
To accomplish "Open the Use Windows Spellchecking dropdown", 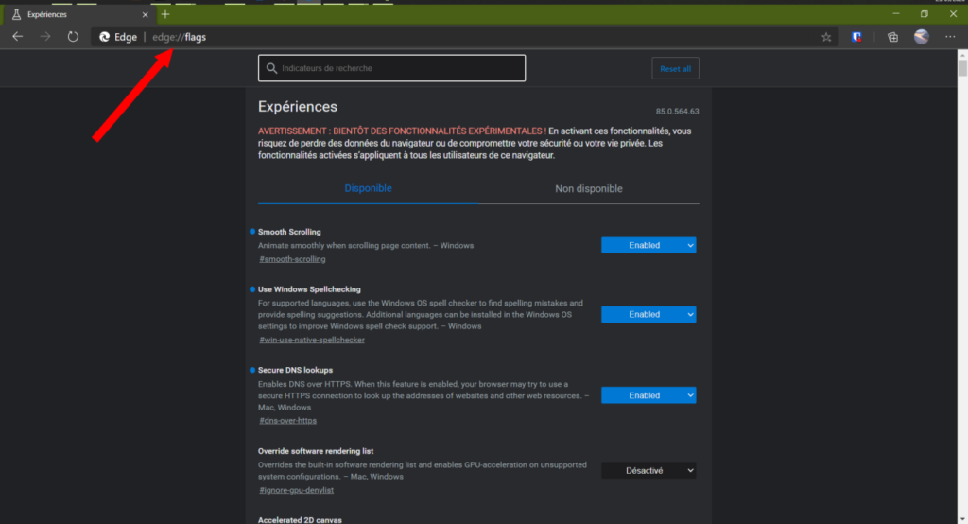I will [648, 314].
